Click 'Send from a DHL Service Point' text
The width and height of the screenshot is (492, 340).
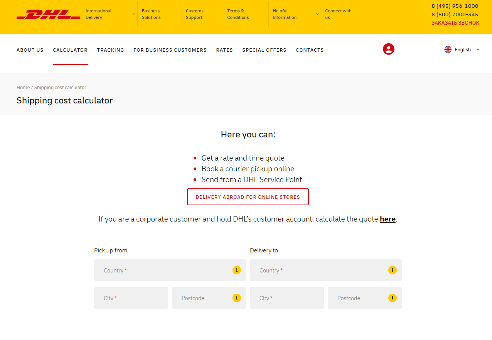click(x=252, y=179)
